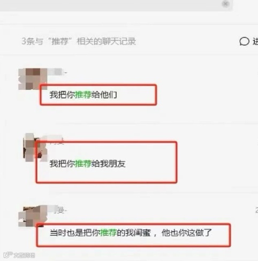Open the chat via the text beside the bubble icon
258x261 pixels.
point(255,42)
